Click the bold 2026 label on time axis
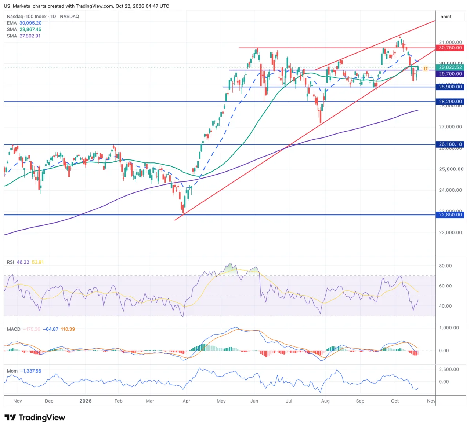470x429 pixels. 86,401
